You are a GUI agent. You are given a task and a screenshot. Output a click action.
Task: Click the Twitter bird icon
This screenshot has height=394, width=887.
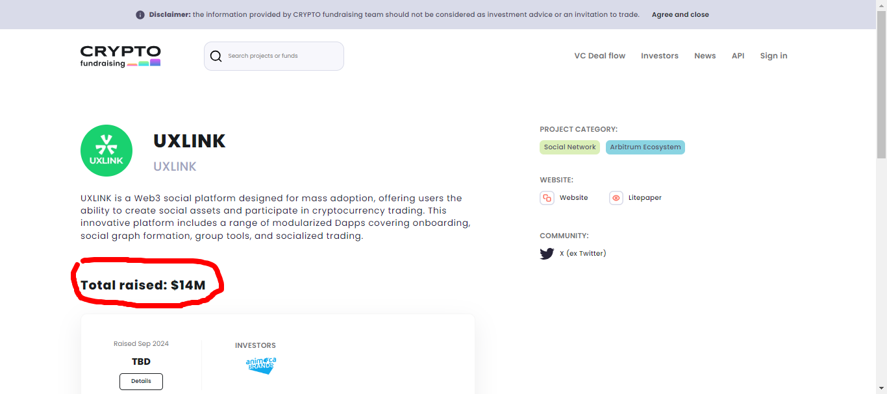(x=547, y=254)
